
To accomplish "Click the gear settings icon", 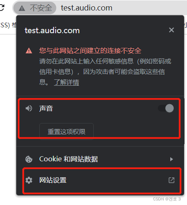I will [29, 180].
